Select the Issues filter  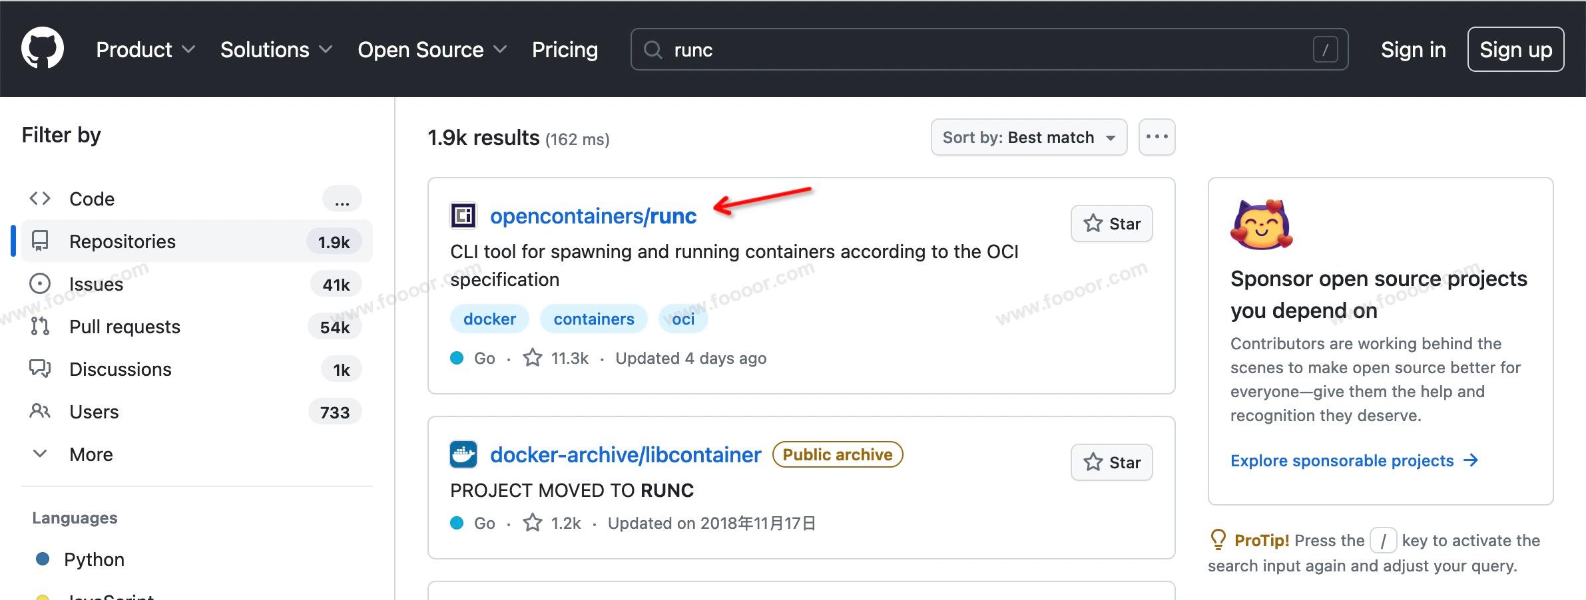coord(97,284)
